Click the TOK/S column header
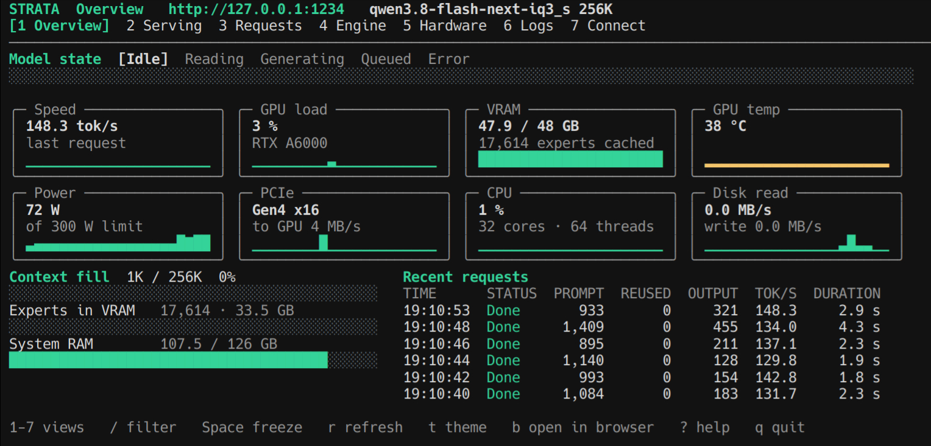The height and width of the screenshot is (446, 931). [776, 293]
